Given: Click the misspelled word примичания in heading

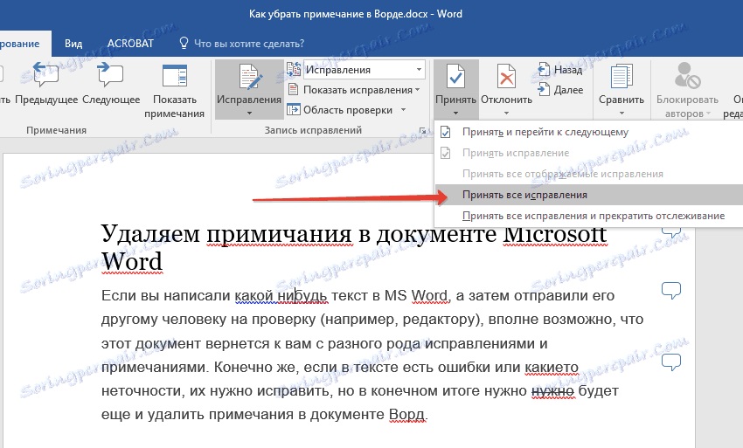Looking at the screenshot, I should pyautogui.click(x=279, y=234).
